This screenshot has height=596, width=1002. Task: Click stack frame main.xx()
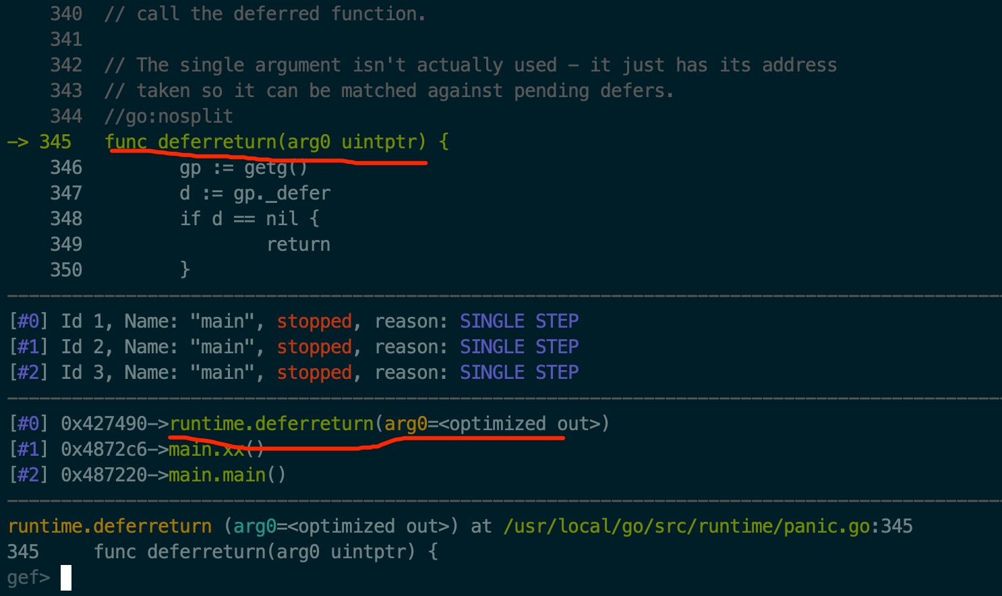pyautogui.click(x=216, y=449)
